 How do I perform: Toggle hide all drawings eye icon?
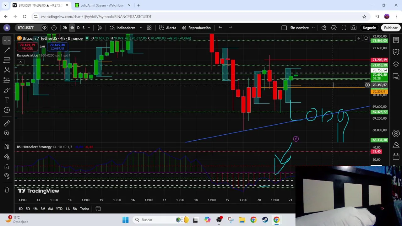[7, 176]
